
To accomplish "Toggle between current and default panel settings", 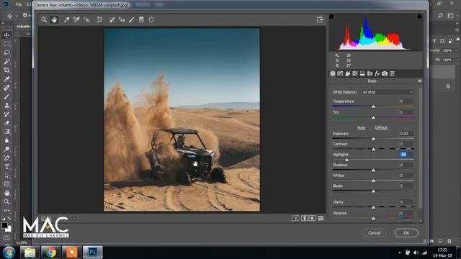I will coord(321,218).
